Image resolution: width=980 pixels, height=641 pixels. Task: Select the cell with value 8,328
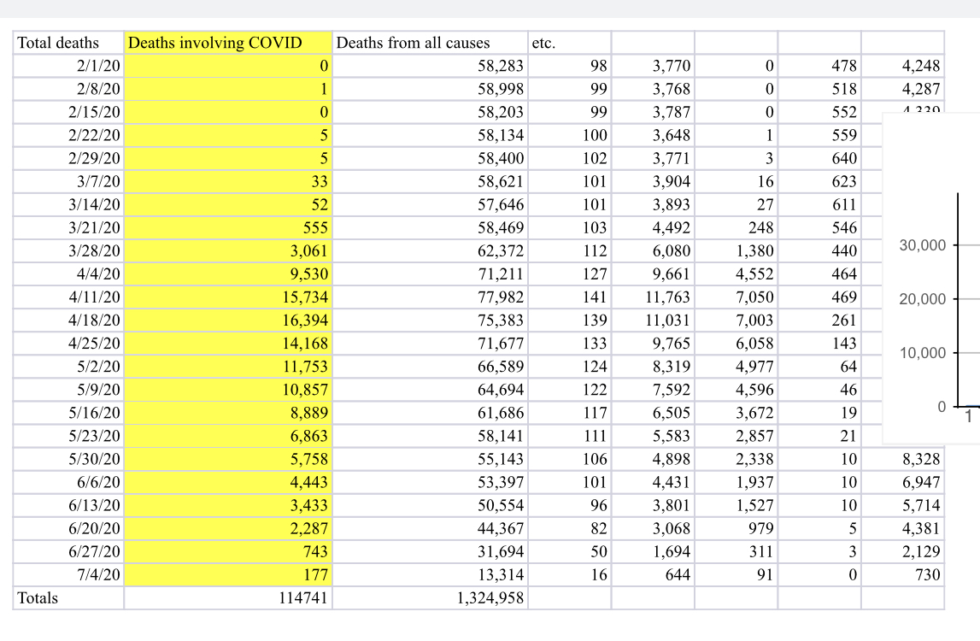pos(902,459)
